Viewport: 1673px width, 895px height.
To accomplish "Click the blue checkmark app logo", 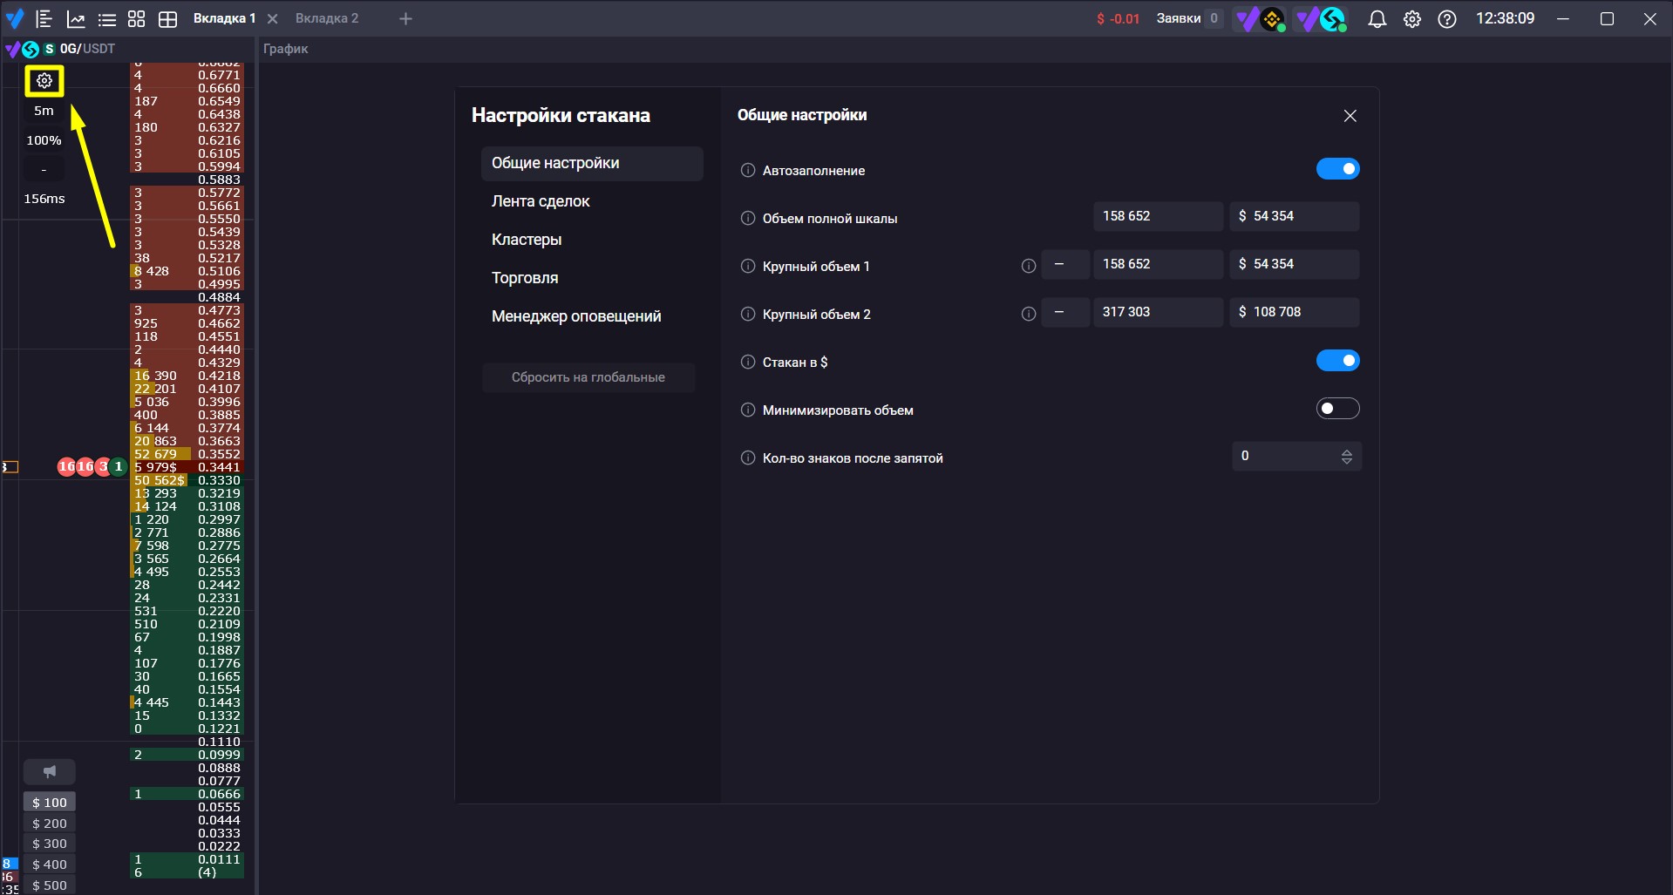I will click(x=15, y=18).
